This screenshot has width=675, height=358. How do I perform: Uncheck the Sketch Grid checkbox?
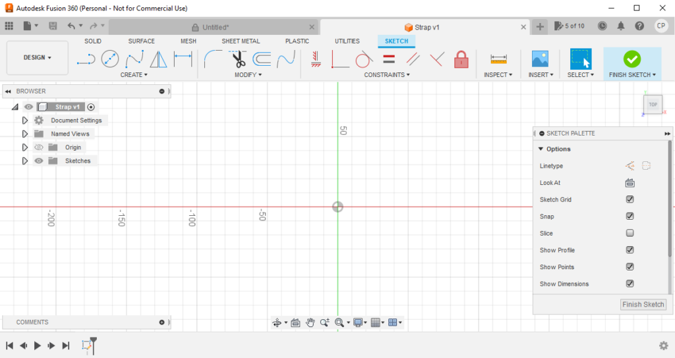tap(630, 199)
